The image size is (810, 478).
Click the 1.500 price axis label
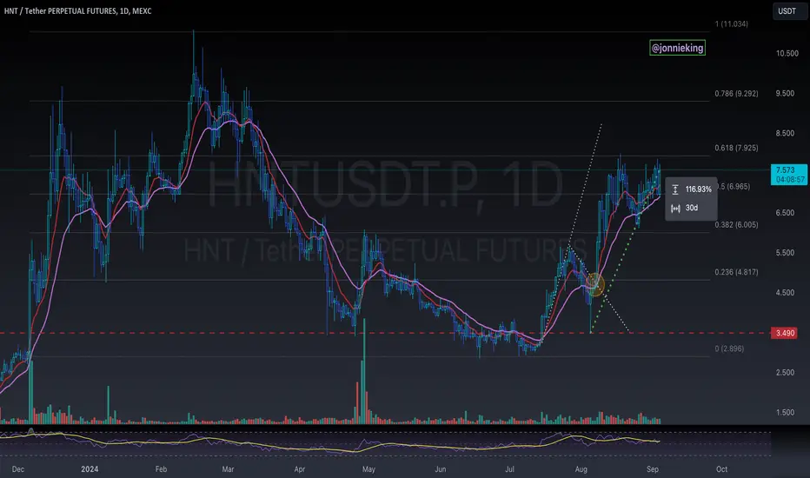[x=785, y=412]
